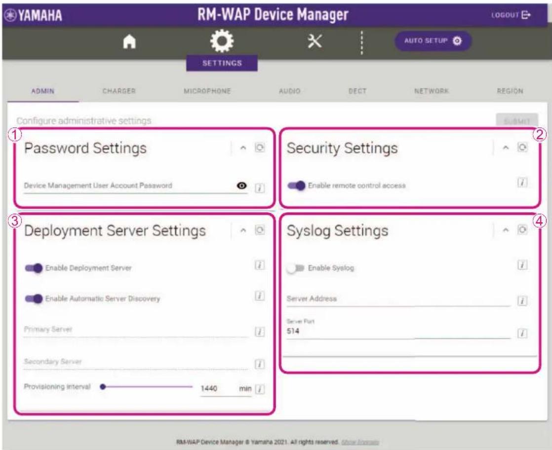Reset Password Settings with refresh icon

260,148
